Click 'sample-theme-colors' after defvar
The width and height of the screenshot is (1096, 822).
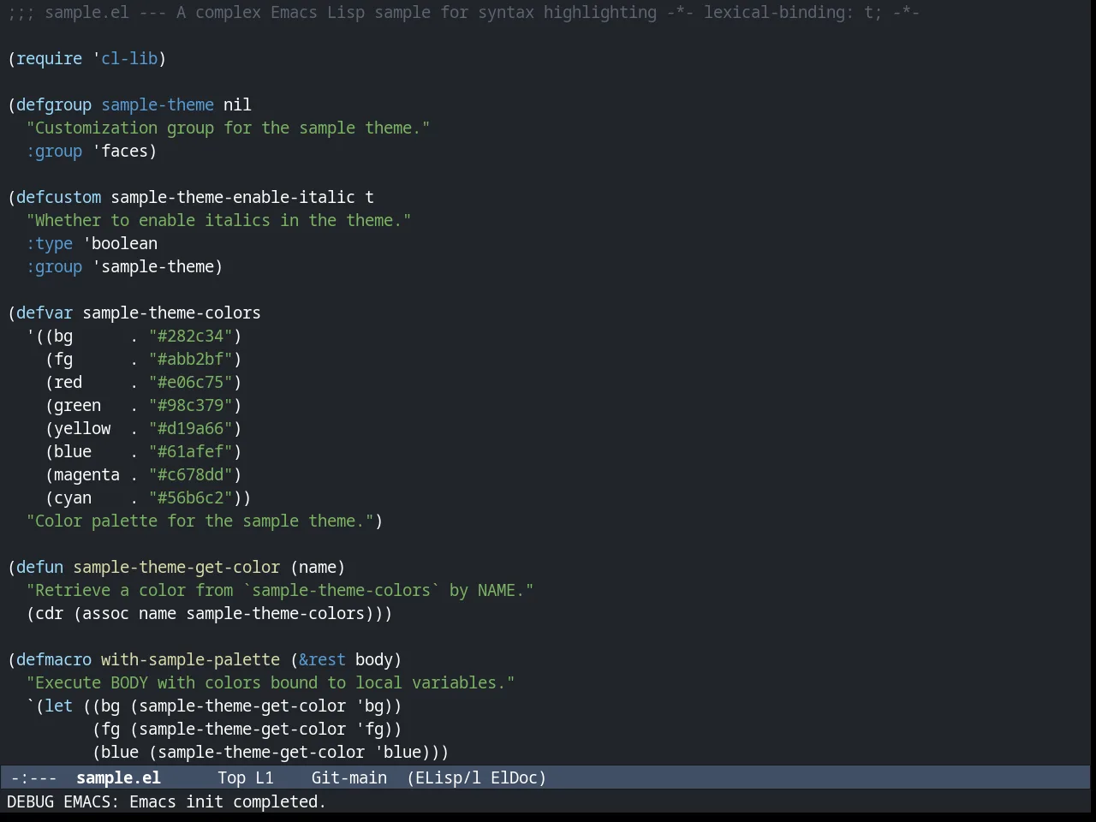[171, 313]
